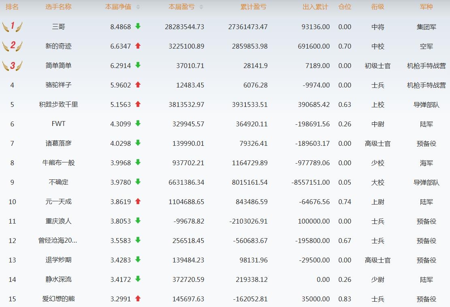
Task: Click green down arrow beside 8.4868
Action: coord(138,26)
